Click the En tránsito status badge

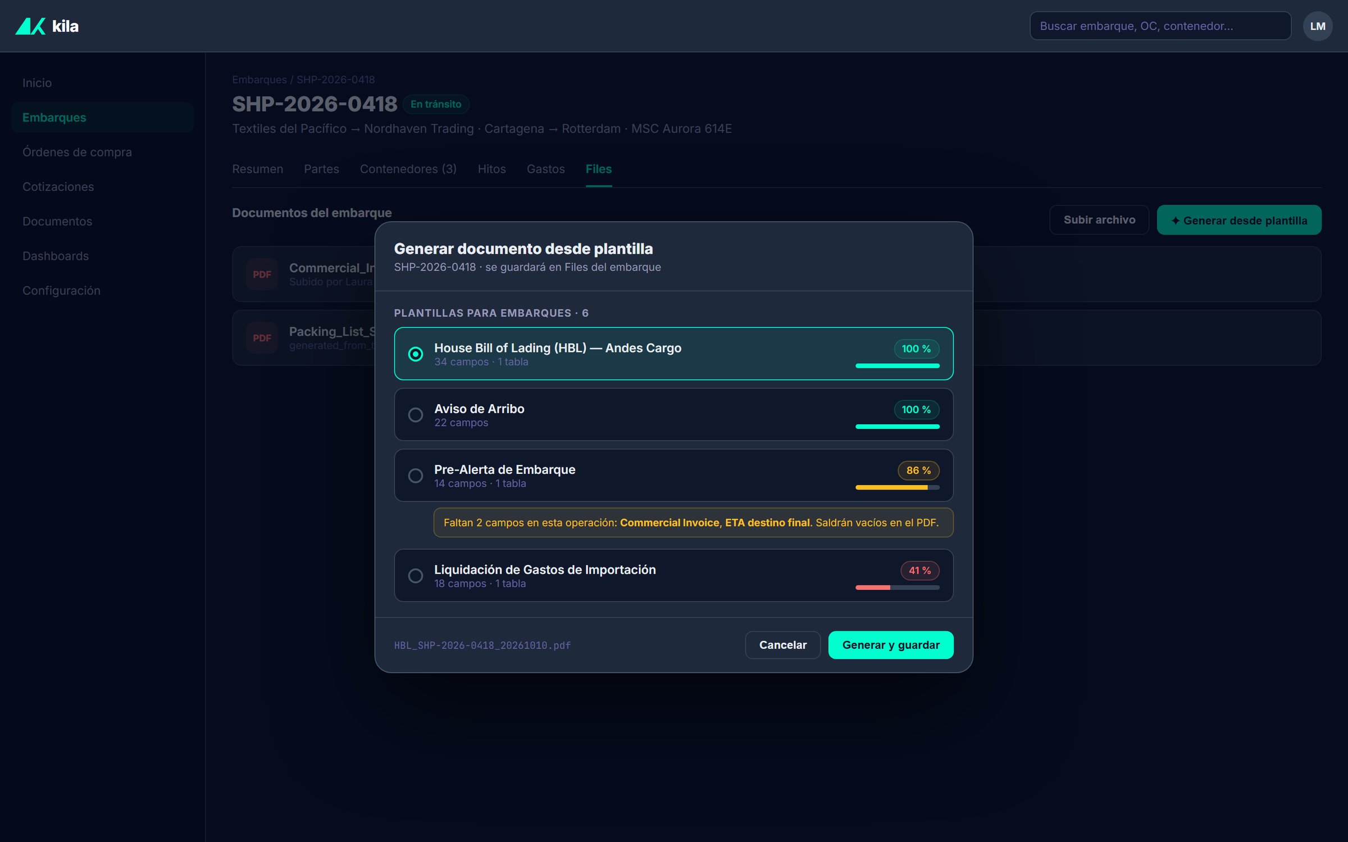point(436,104)
